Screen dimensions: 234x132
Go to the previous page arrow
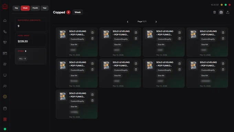(x=128, y=22)
